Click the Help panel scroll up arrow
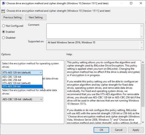 pyautogui.click(x=143, y=62)
